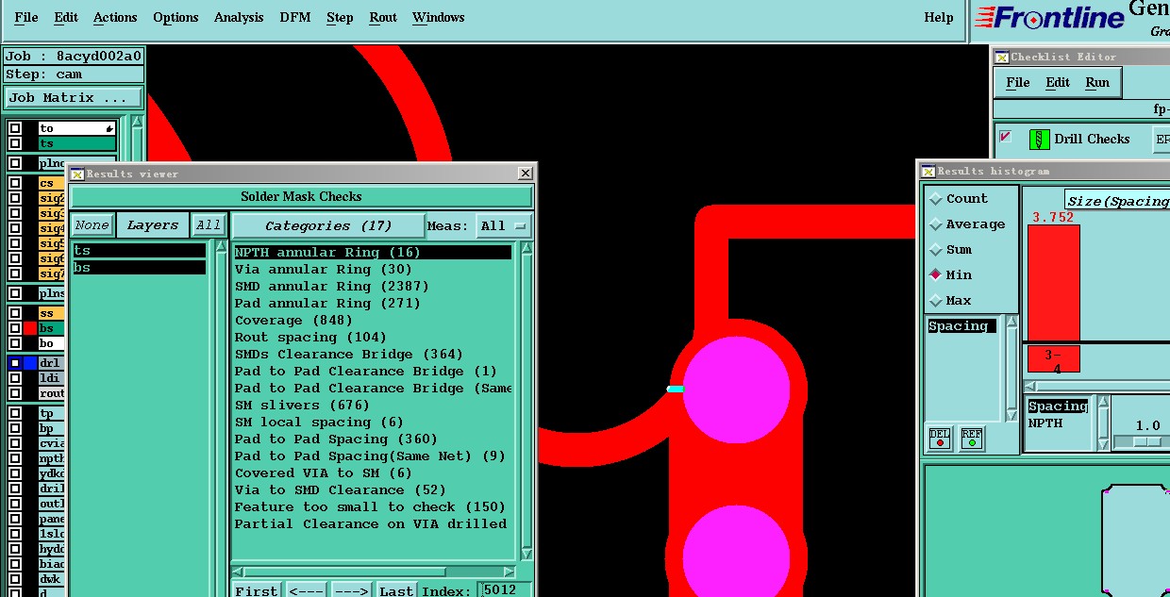Open the Checklist Editor window menu icon
The height and width of the screenshot is (597, 1170).
[x=1002, y=58]
